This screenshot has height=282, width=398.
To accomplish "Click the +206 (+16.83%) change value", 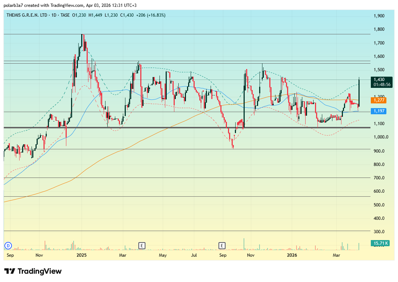I will click(x=149, y=15).
